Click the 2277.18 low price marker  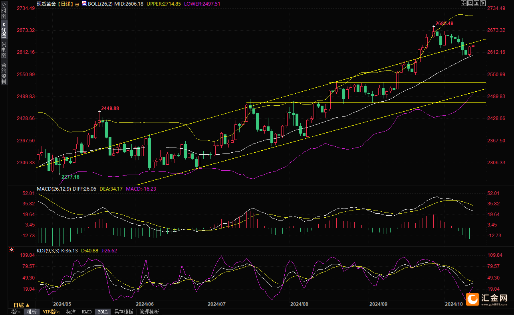70,177
